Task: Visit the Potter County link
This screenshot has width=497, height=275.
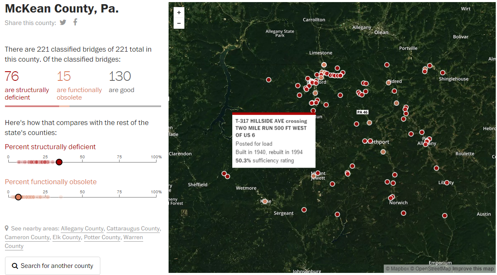Action: pyautogui.click(x=102, y=237)
